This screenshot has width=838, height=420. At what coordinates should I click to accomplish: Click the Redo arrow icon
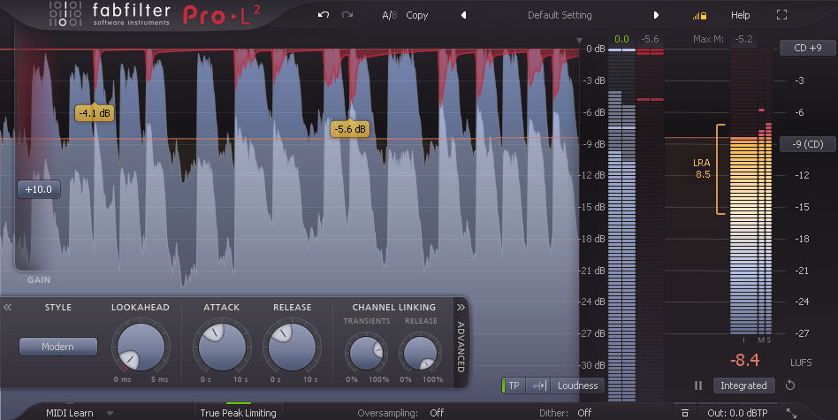[347, 15]
